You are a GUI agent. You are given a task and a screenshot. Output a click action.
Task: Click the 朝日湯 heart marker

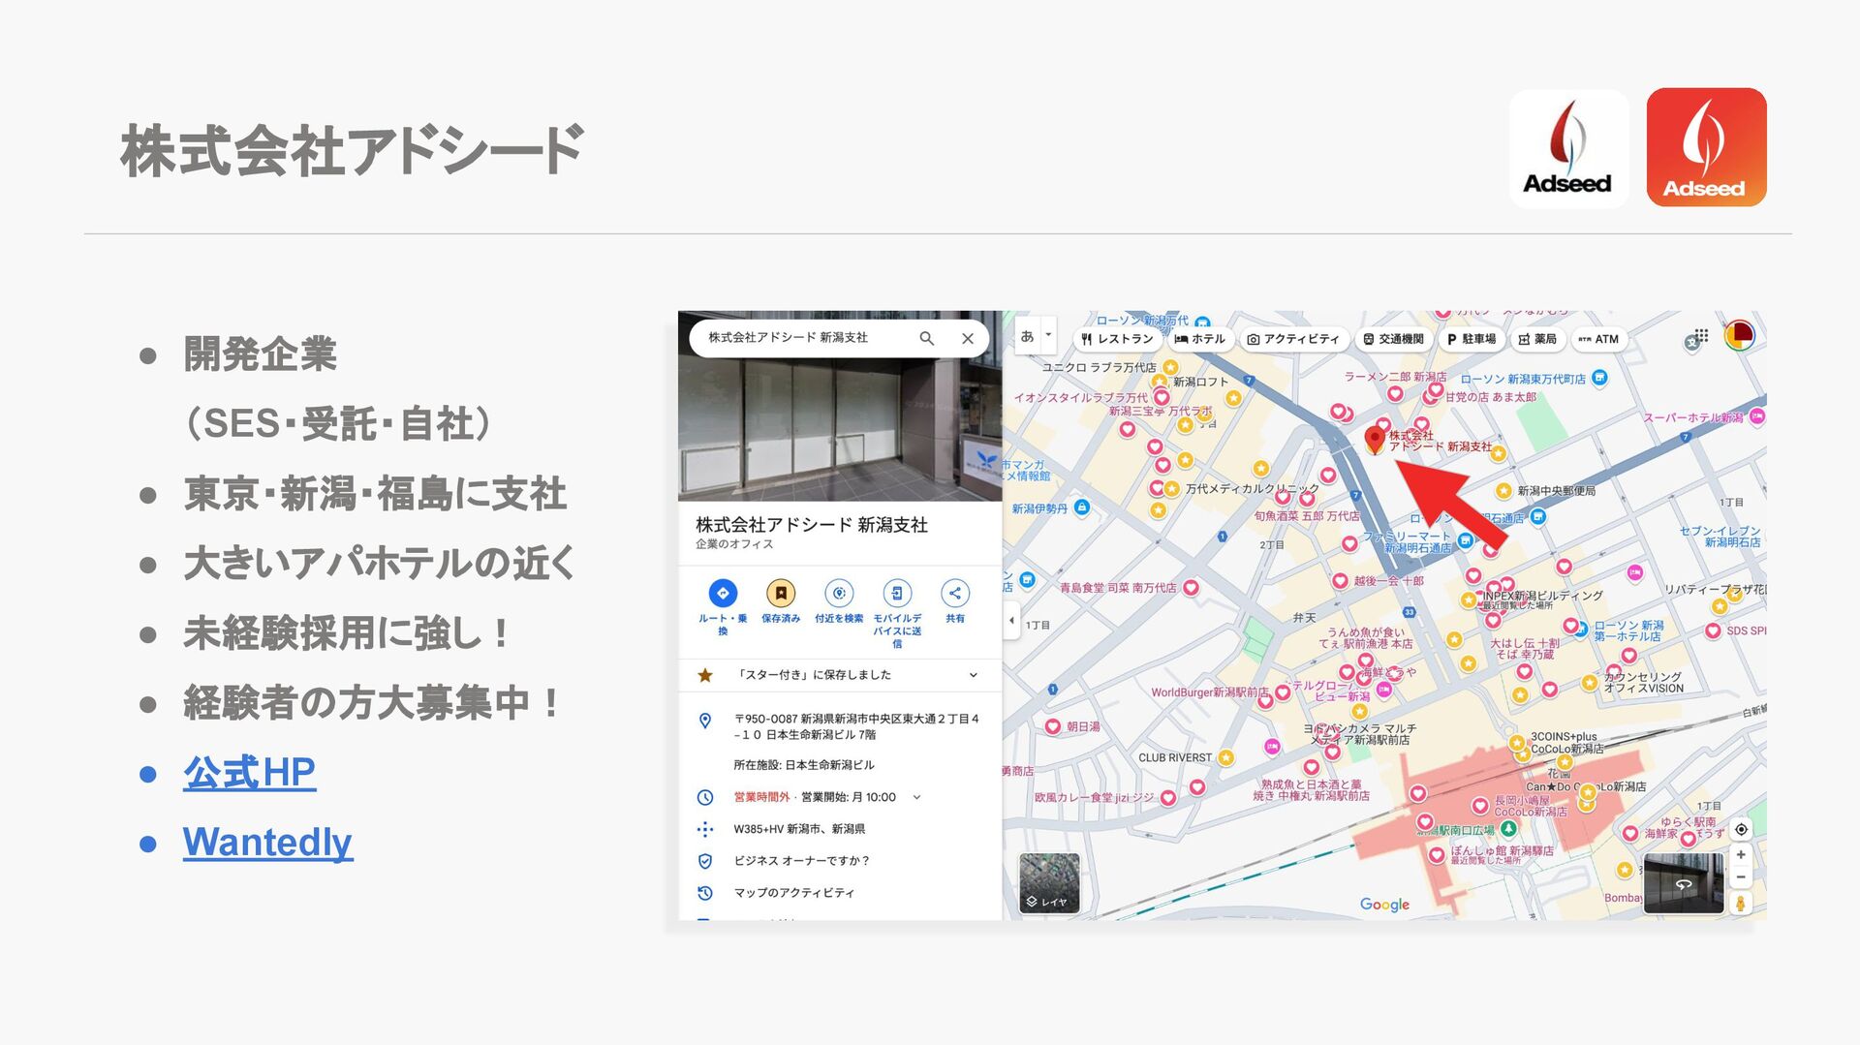(x=1053, y=726)
